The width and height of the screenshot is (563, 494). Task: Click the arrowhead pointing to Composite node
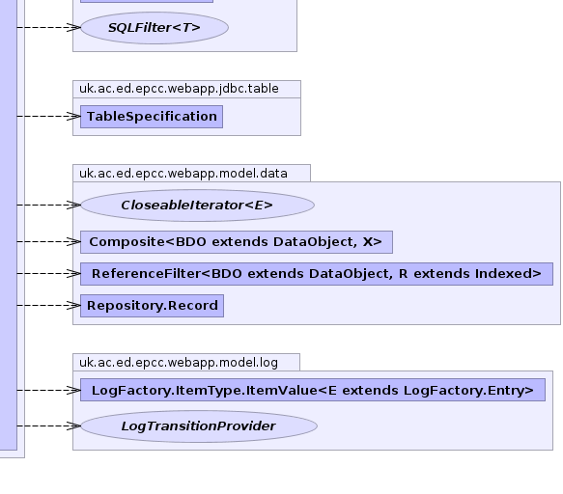coord(73,242)
